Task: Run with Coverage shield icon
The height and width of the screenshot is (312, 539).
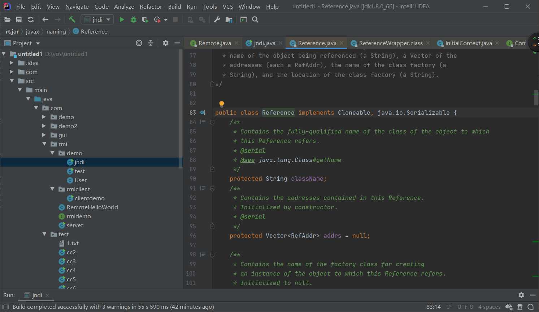Action: coord(145,19)
